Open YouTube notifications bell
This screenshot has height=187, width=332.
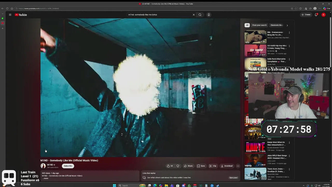point(316,15)
